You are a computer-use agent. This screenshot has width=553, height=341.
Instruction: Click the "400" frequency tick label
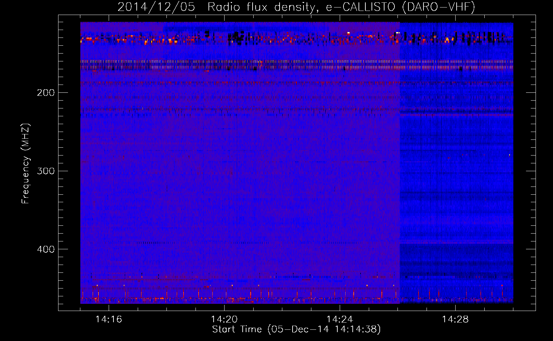45,249
